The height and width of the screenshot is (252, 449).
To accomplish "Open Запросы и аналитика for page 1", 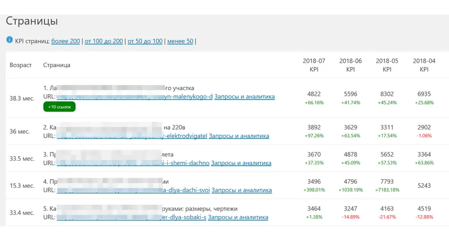I will [245, 96].
